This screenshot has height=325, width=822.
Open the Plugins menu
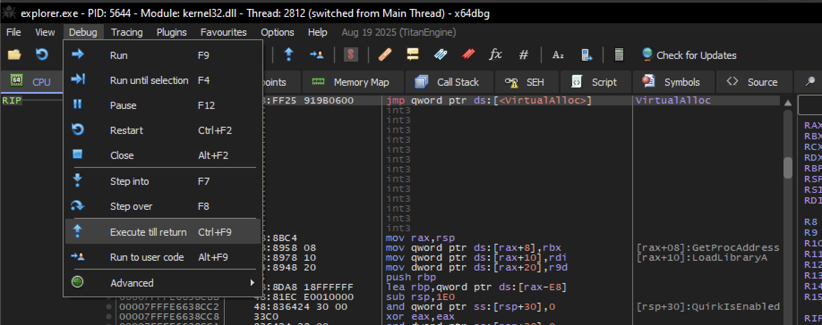click(171, 32)
